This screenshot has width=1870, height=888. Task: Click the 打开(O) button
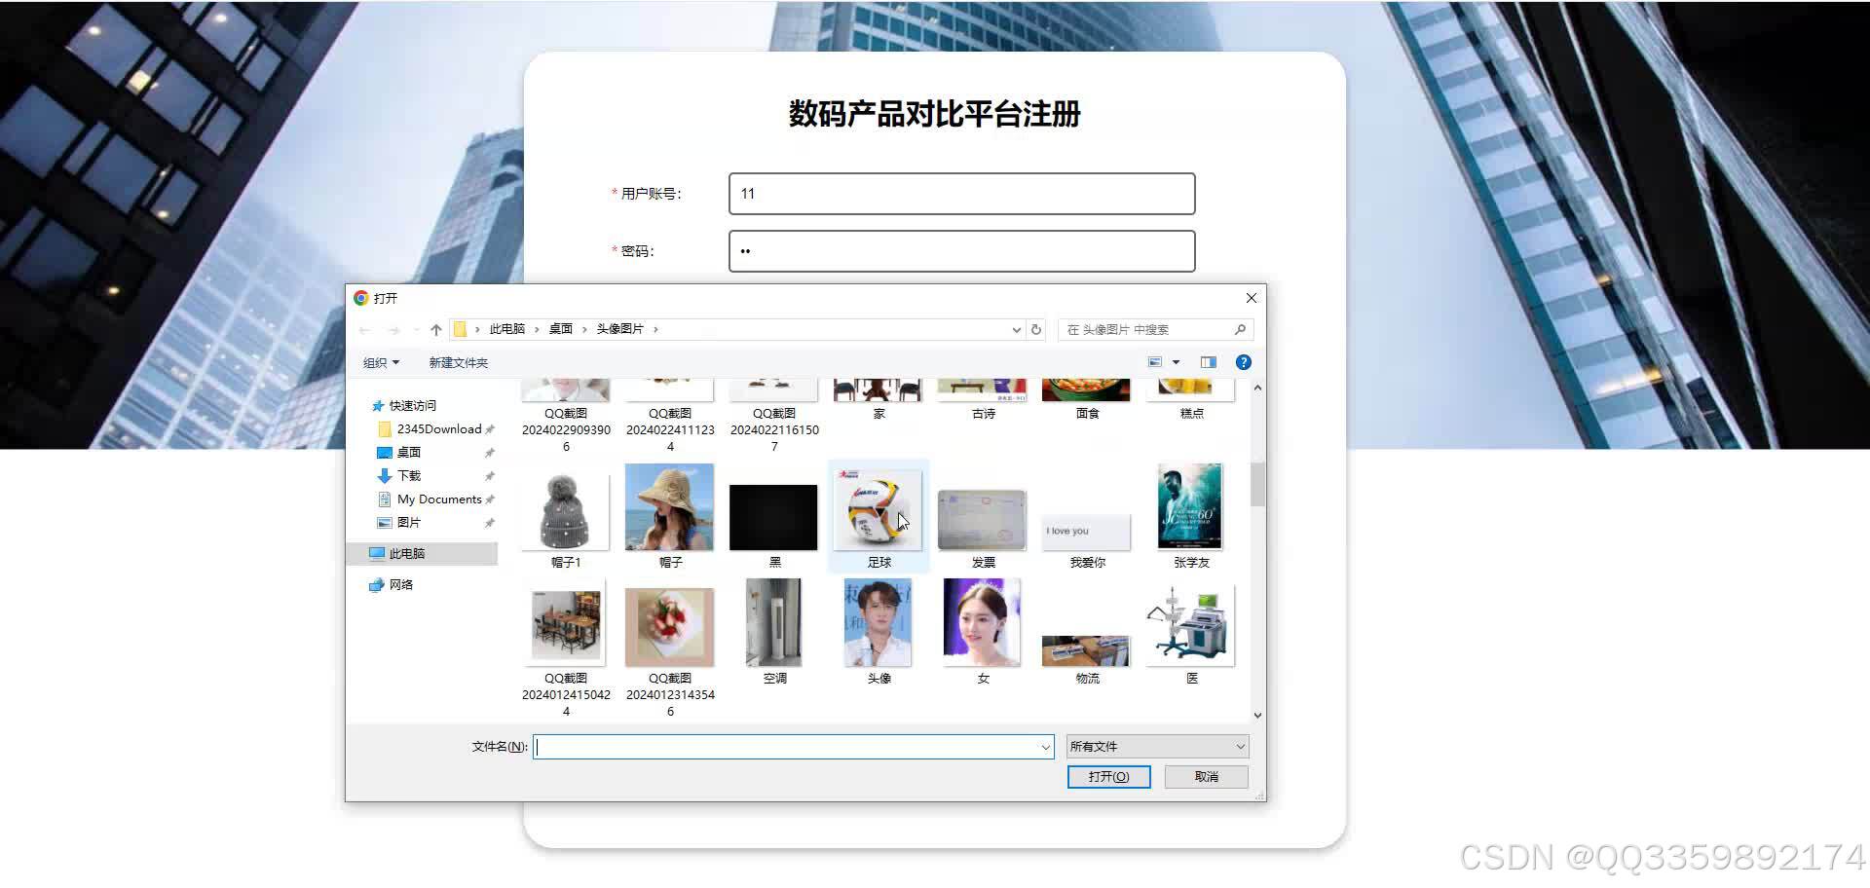click(x=1108, y=776)
